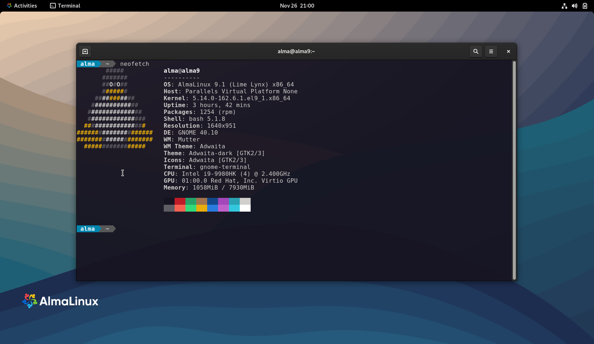This screenshot has height=344, width=594.
Task: Click the network status icon
Action: [x=564, y=6]
